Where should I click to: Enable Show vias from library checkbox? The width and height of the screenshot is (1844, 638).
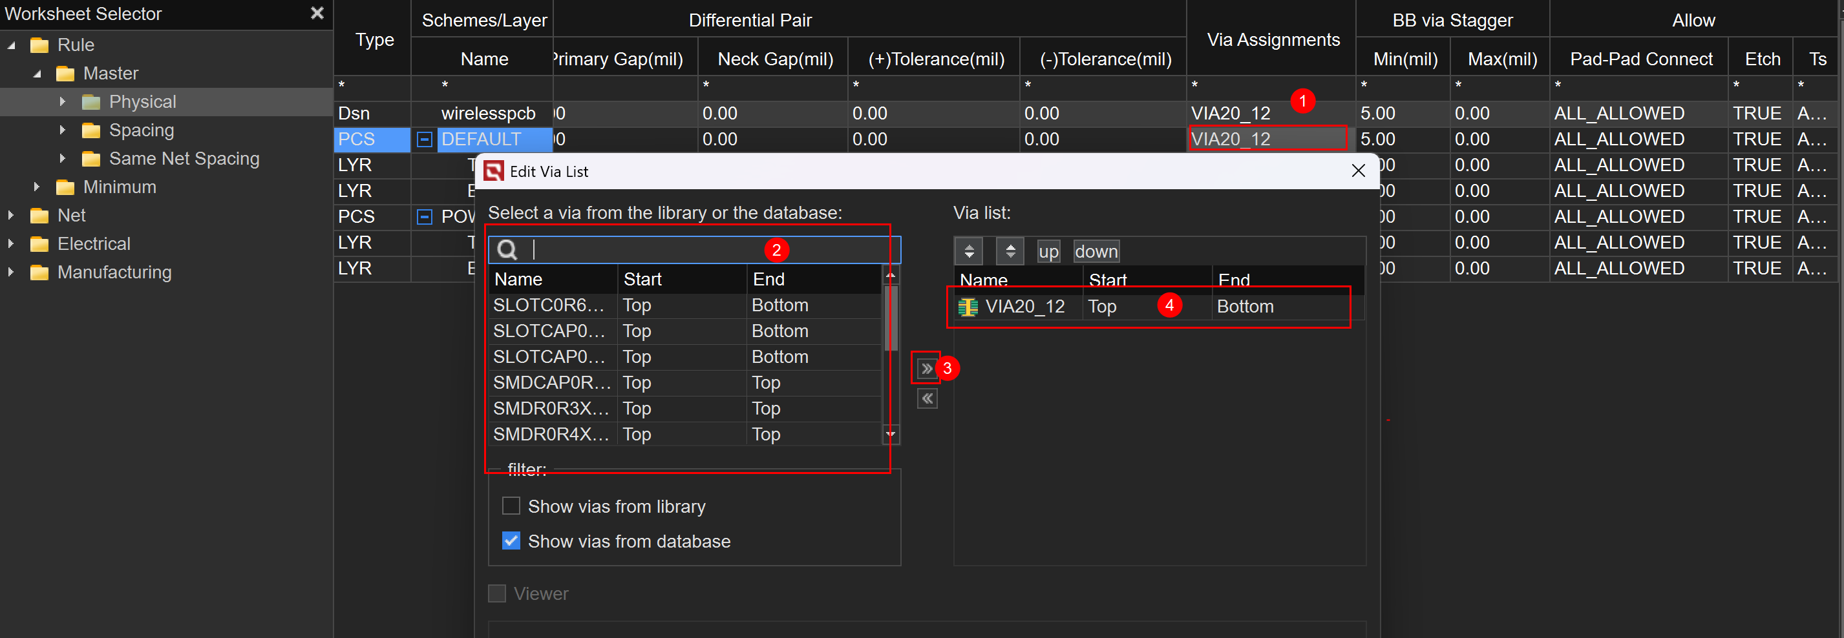pos(511,506)
